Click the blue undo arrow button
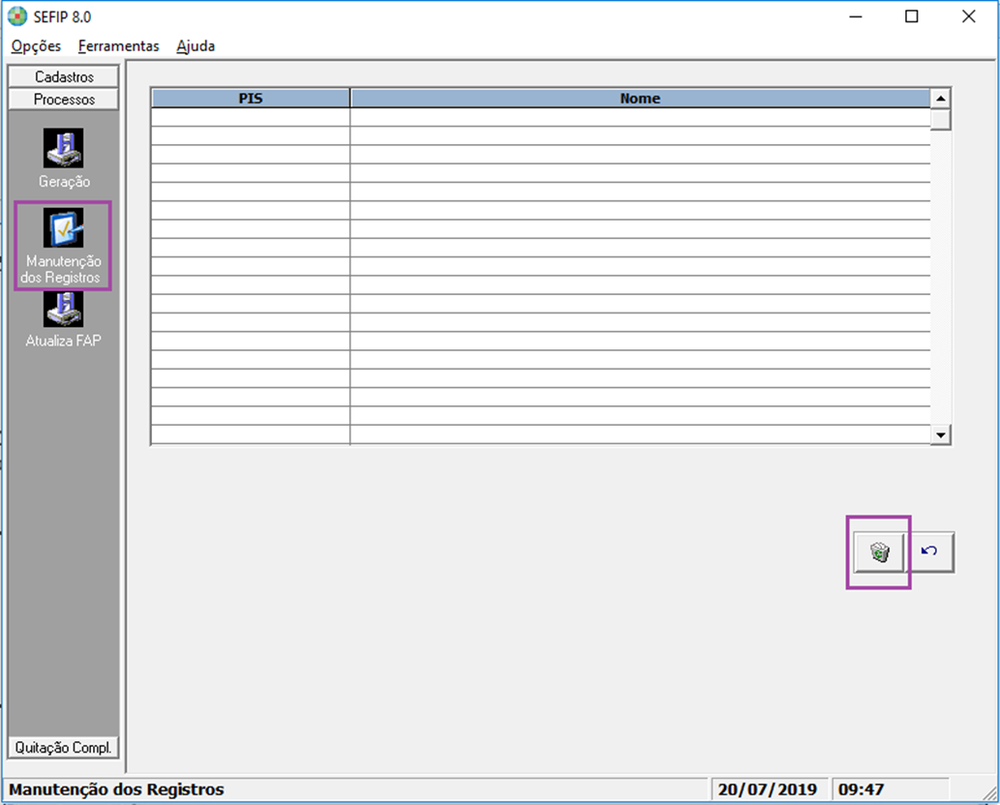Image resolution: width=1000 pixels, height=805 pixels. 930,552
